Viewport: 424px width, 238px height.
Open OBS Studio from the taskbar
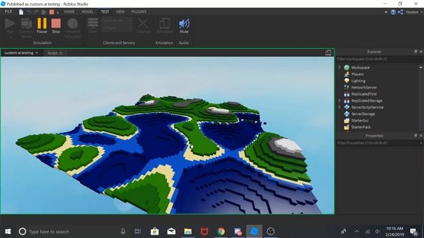point(271,231)
